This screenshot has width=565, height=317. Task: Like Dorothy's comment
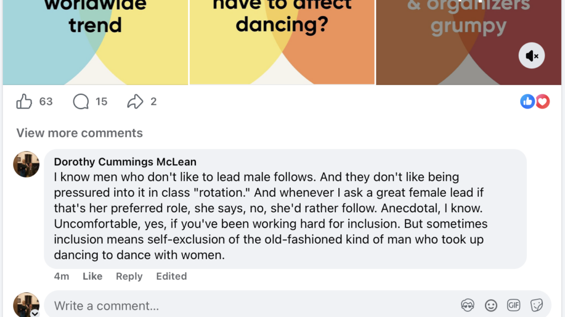(92, 276)
